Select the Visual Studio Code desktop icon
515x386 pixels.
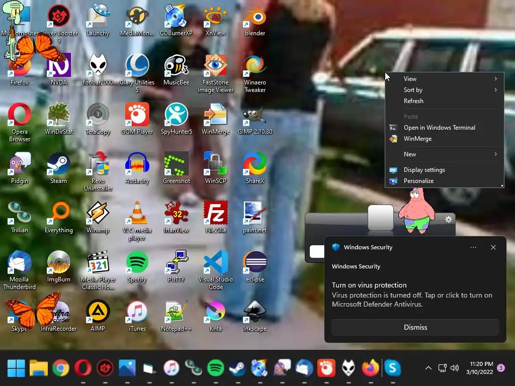click(215, 270)
